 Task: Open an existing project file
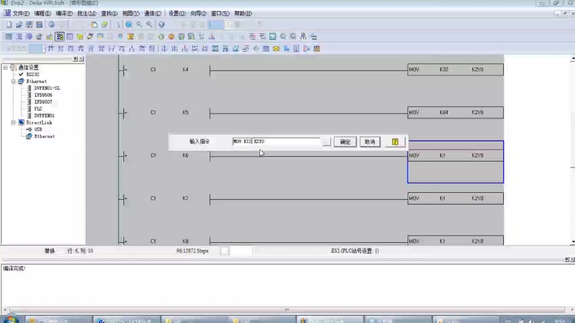19,25
